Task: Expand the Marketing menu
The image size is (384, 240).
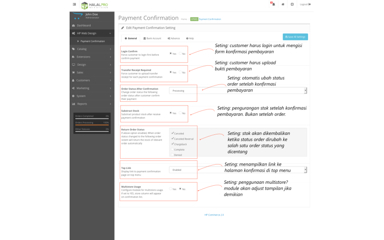Action: [92, 88]
